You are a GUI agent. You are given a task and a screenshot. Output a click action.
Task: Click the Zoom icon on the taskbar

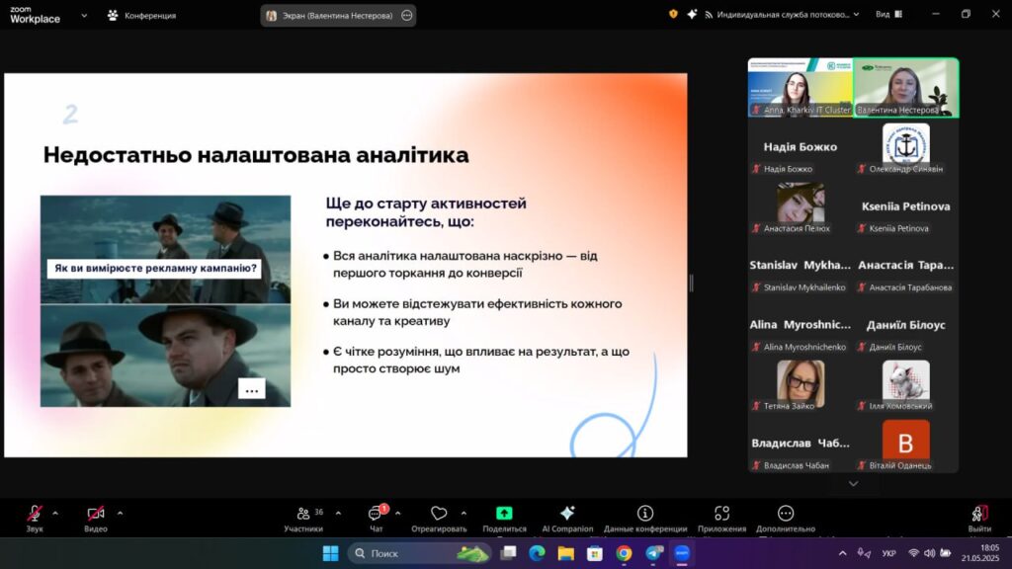[682, 553]
